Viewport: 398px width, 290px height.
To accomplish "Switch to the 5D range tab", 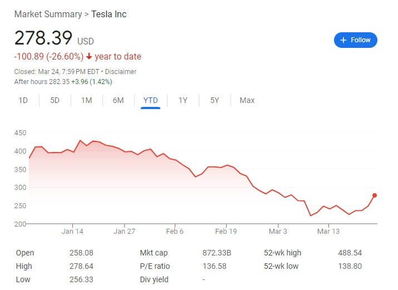I will [55, 101].
